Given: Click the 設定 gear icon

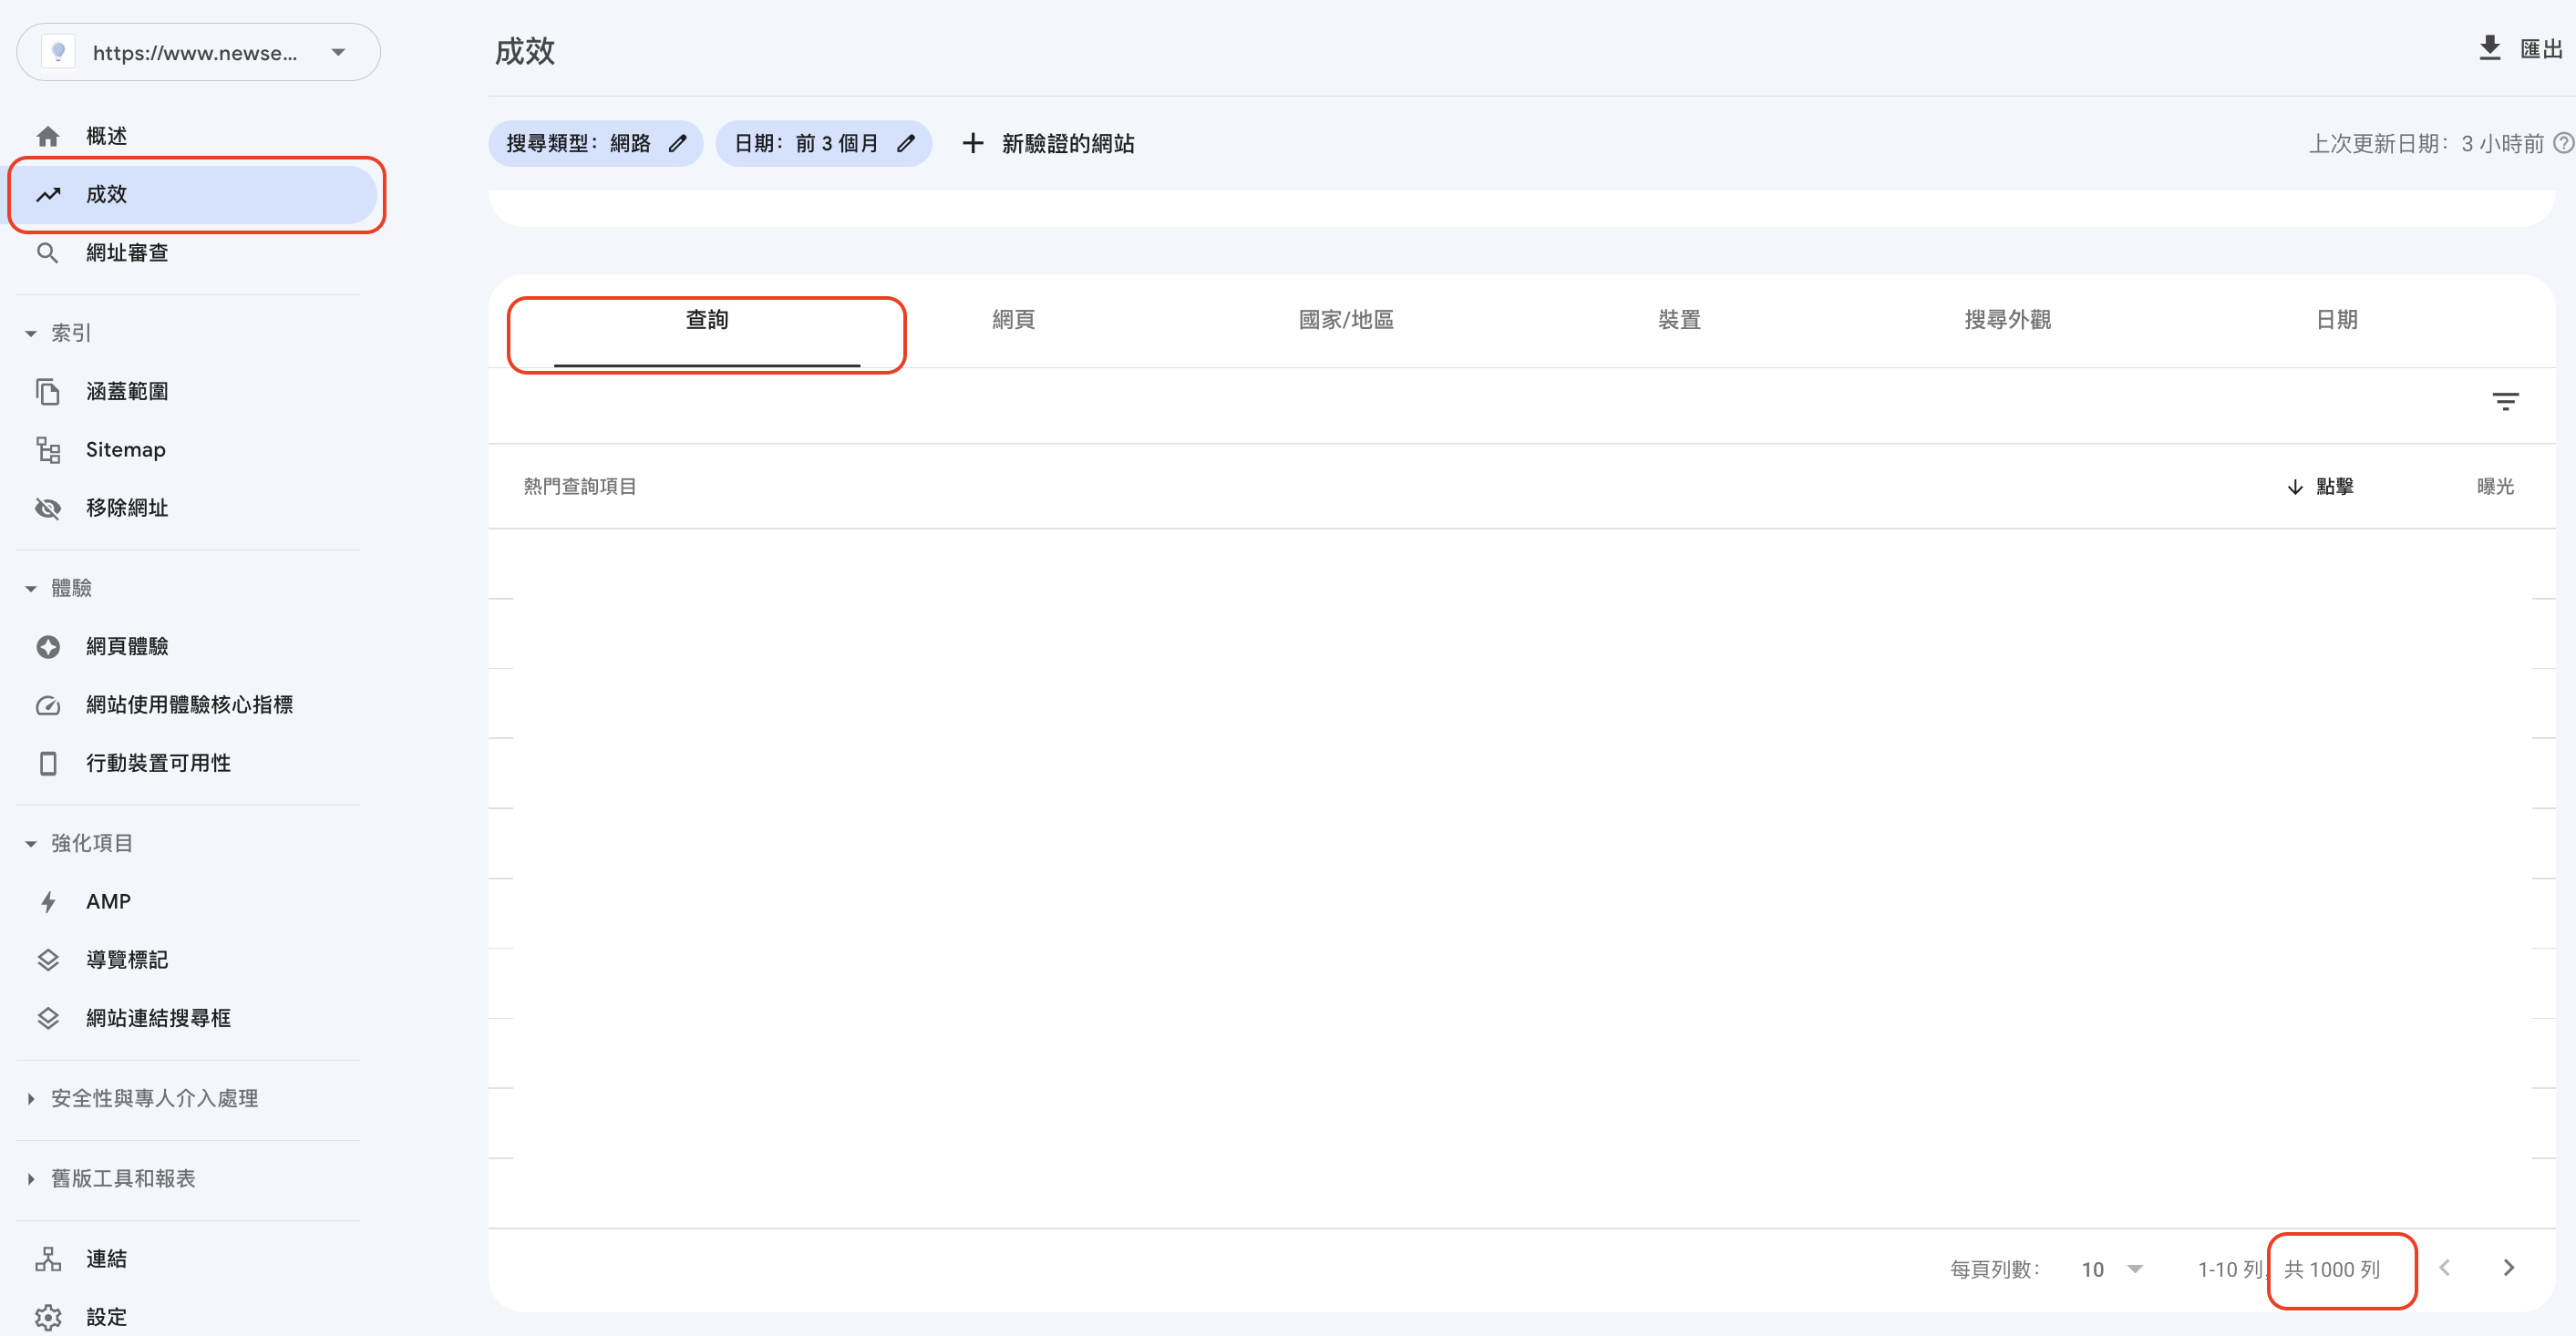Looking at the screenshot, I should click(x=48, y=1317).
